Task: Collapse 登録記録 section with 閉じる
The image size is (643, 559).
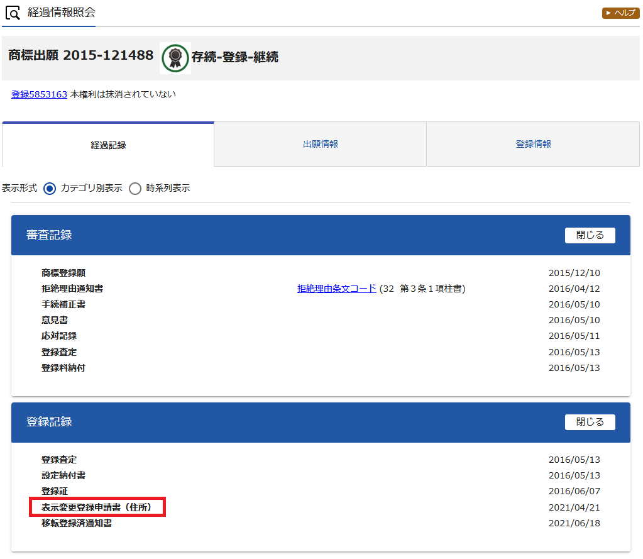Action: 590,422
